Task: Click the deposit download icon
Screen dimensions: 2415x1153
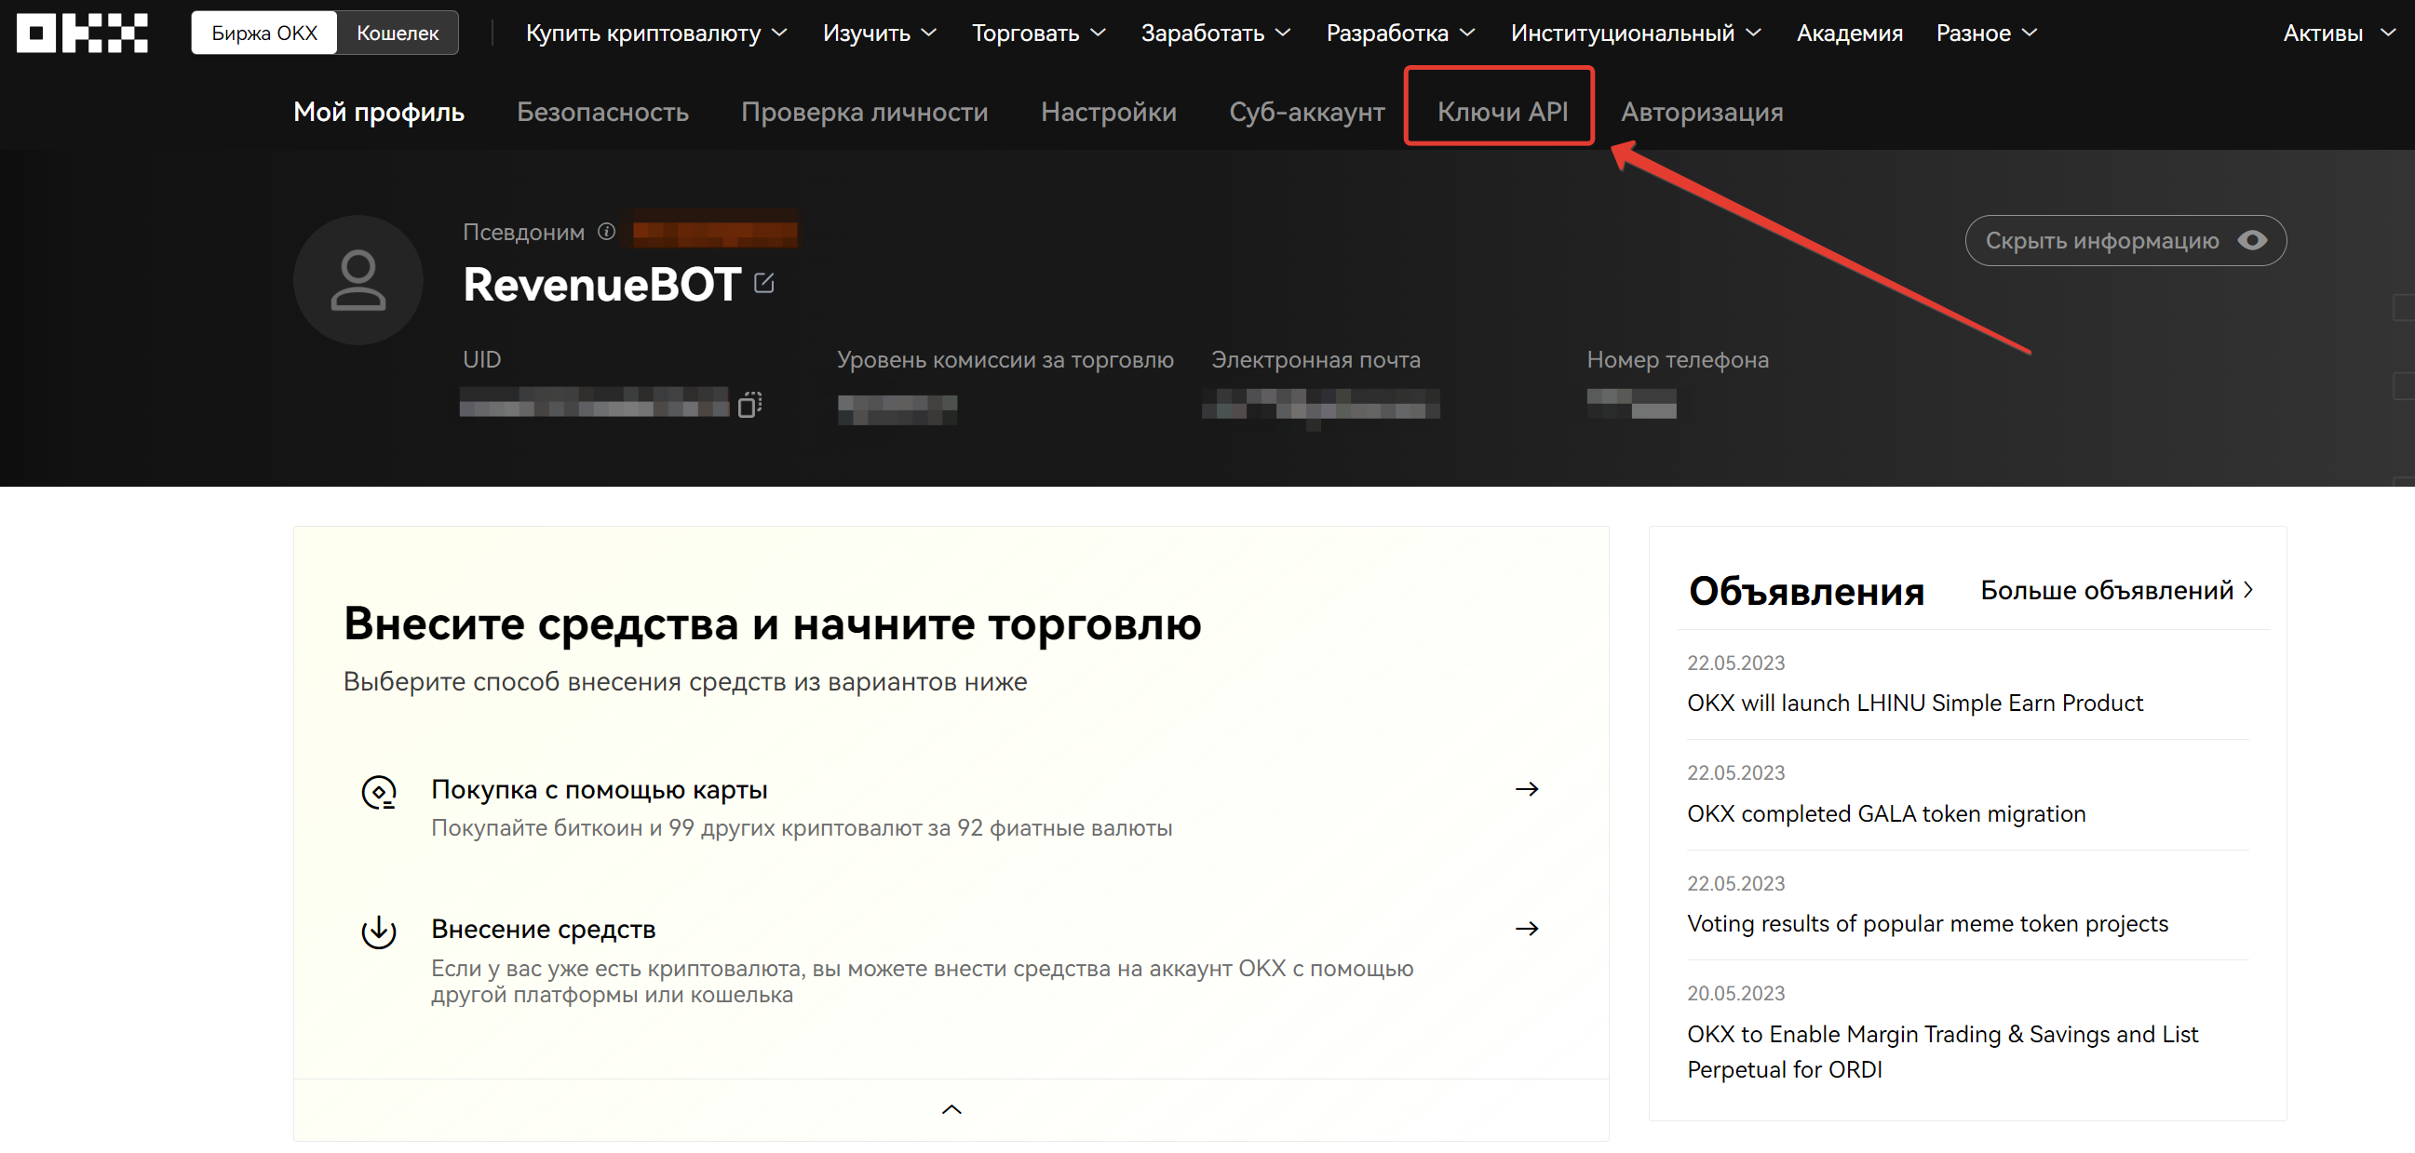Action: coord(379,932)
